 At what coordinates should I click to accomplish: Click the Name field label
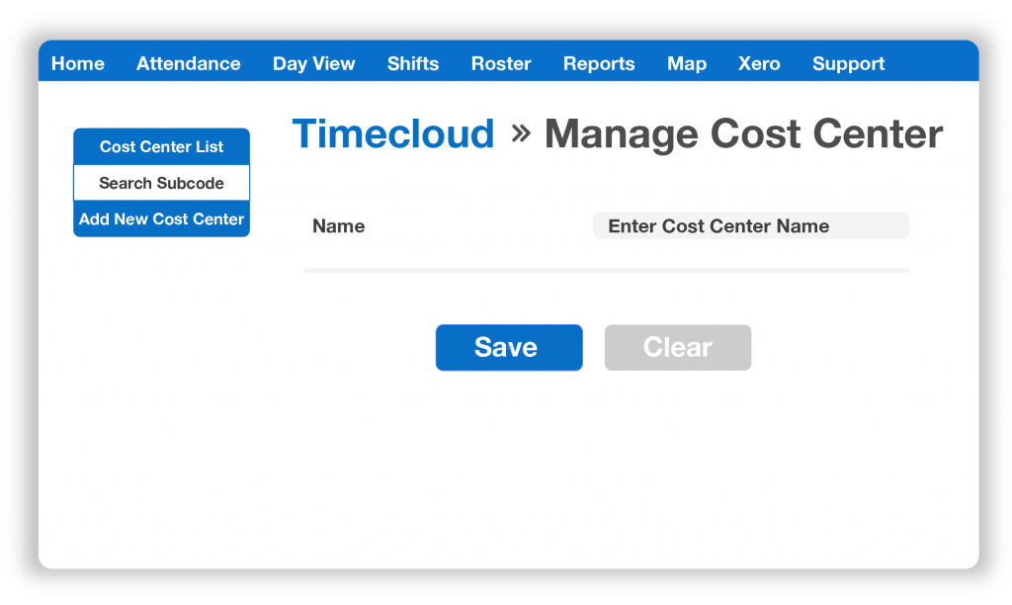pyautogui.click(x=338, y=225)
